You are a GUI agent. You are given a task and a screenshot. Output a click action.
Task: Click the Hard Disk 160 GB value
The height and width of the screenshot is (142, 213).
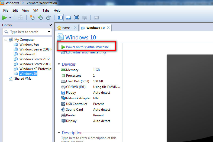click(98, 81)
